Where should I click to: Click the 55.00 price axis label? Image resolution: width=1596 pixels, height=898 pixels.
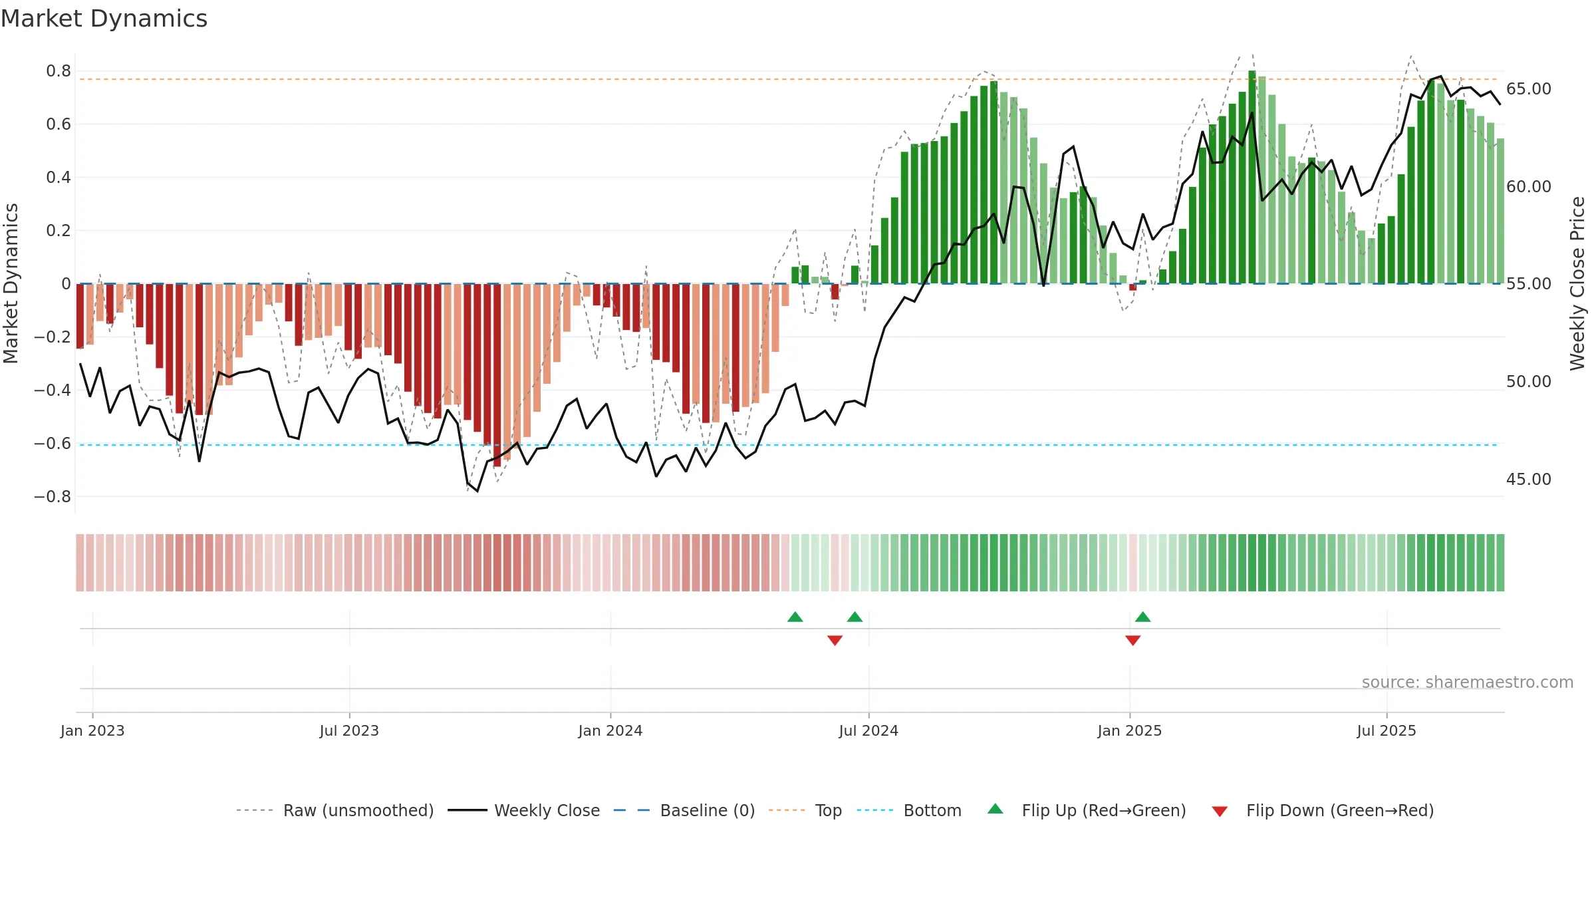1529,284
